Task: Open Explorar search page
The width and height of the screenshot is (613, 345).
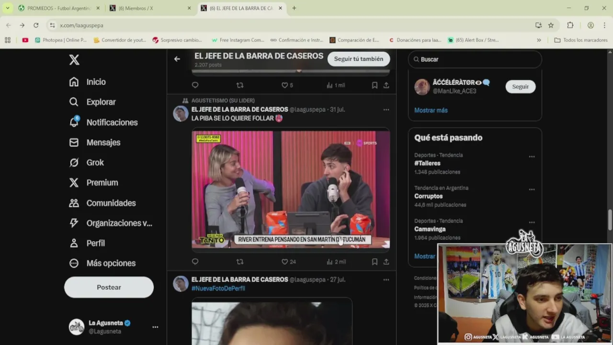Action: click(92, 102)
